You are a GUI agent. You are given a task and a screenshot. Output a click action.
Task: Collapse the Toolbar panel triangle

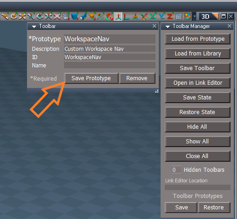tap(34, 27)
